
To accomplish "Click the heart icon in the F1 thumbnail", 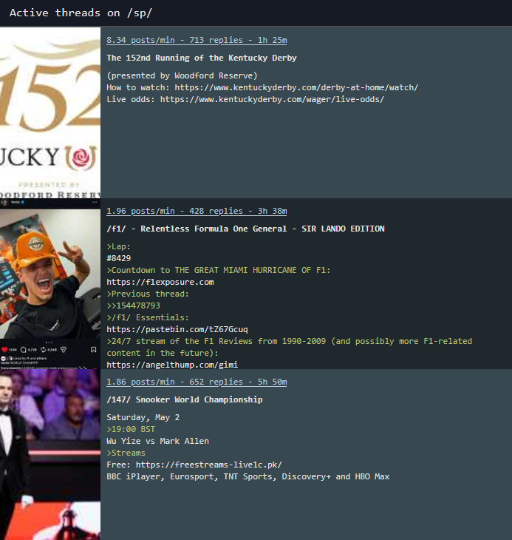I will point(4,350).
